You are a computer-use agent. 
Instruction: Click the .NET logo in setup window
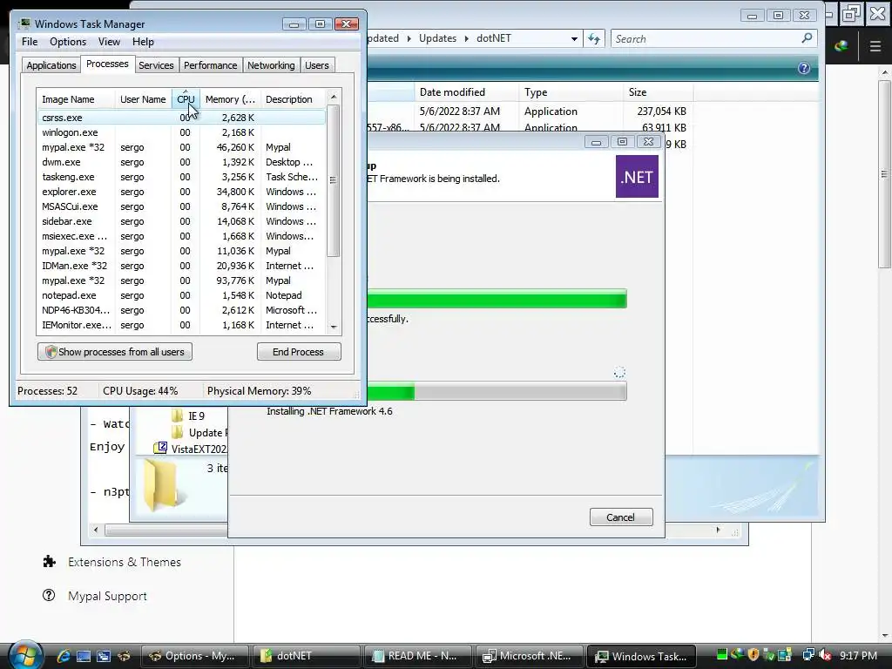637,177
